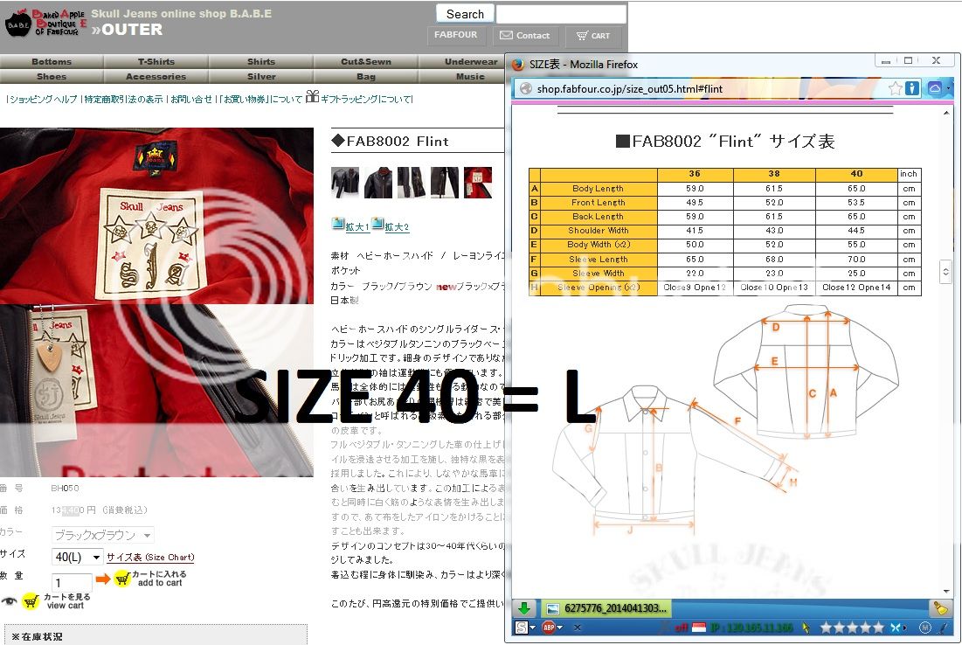This screenshot has height=645, width=962.
Task: Select fifth red lining label thumbnail
Action: coord(477,183)
